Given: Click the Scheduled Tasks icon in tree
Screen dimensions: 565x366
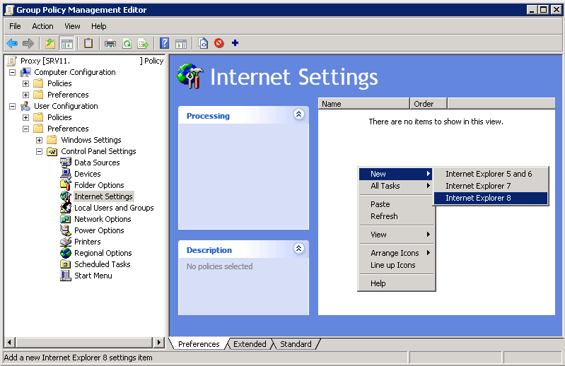Looking at the screenshot, I should pyautogui.click(x=66, y=264).
